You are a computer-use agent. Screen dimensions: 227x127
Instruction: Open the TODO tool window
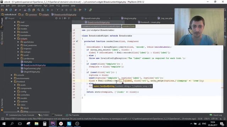[x=44, y=115]
